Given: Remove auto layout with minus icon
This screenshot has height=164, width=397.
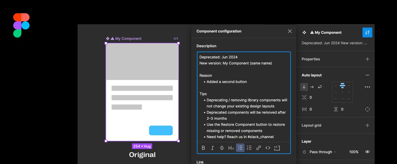Looking at the screenshot, I should 367,75.
